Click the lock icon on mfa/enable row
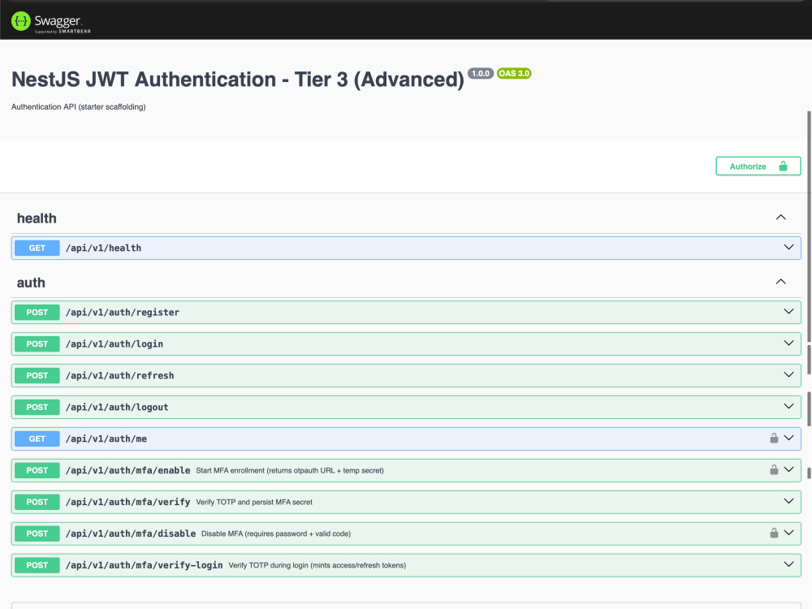The width and height of the screenshot is (812, 609). point(774,469)
